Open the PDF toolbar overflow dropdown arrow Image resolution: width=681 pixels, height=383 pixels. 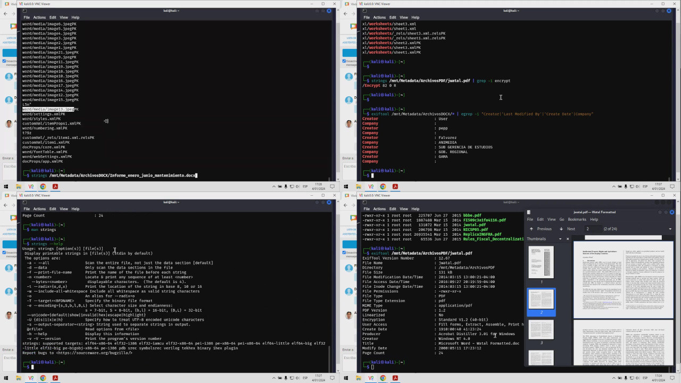pos(670,229)
